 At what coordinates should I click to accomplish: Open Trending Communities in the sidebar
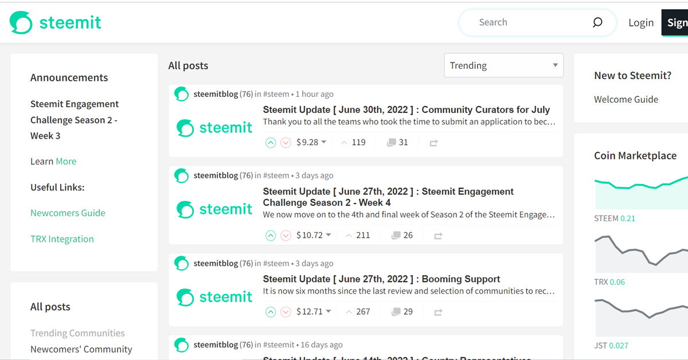77,333
